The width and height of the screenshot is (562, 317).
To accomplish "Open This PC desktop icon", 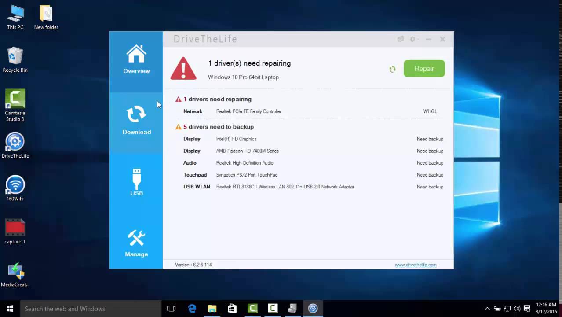I will coord(15,18).
